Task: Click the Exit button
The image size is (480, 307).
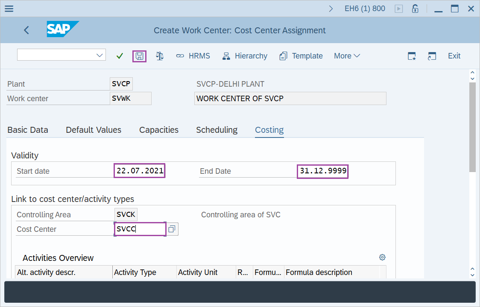Action: (454, 56)
